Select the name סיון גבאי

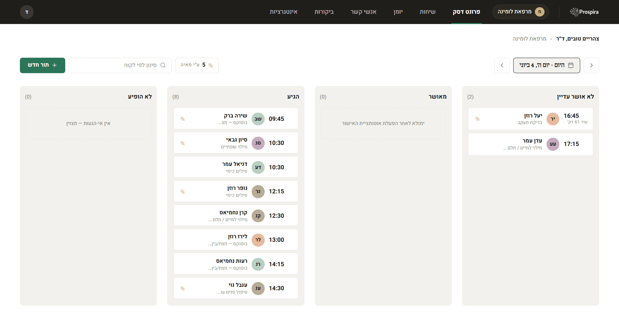point(237,140)
